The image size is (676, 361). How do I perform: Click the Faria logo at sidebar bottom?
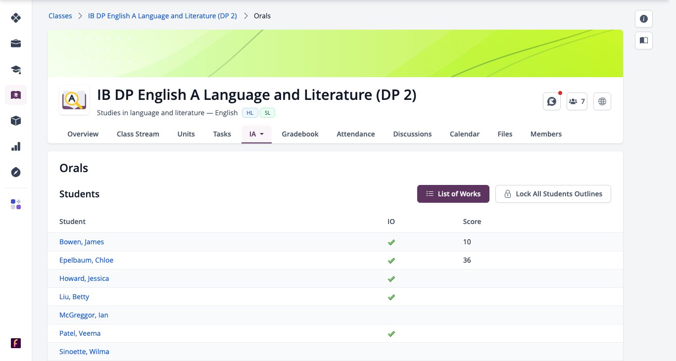tap(16, 343)
